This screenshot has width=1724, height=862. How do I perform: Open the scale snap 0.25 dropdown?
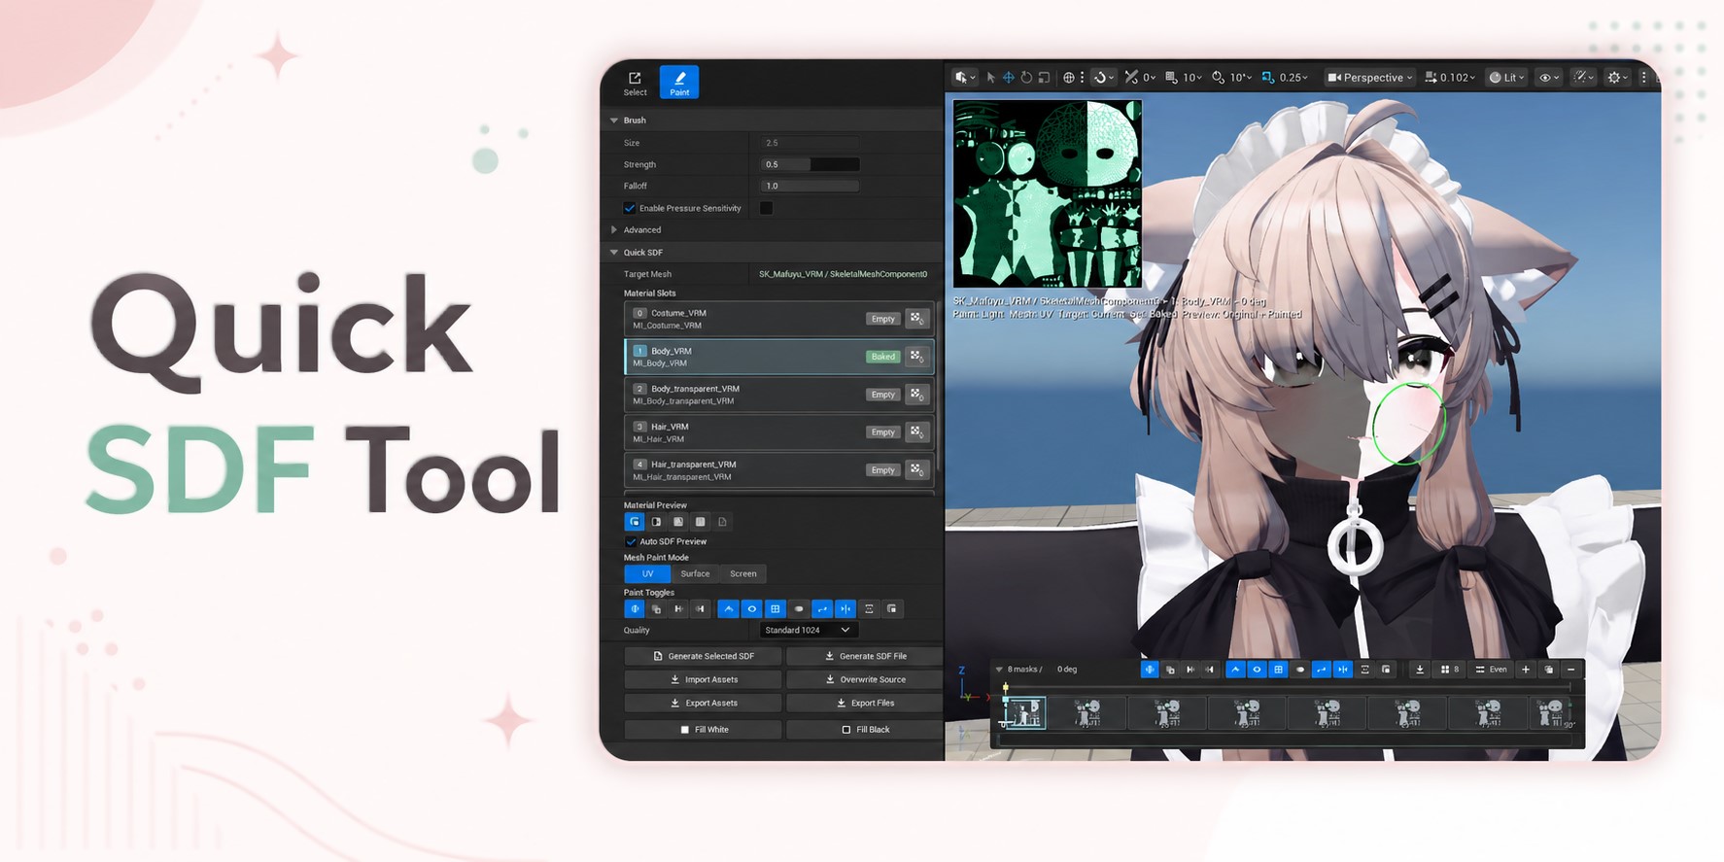1285,78
